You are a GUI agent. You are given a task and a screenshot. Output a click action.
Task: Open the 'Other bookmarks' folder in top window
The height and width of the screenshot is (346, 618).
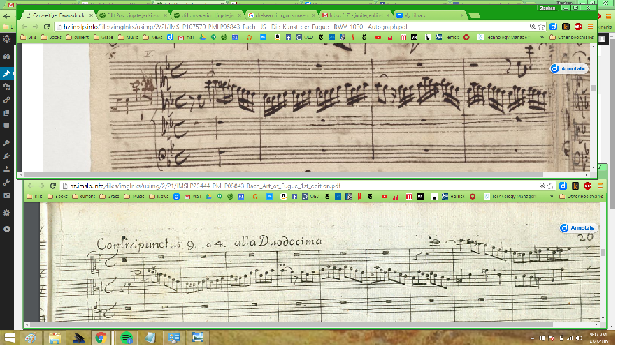571,38
